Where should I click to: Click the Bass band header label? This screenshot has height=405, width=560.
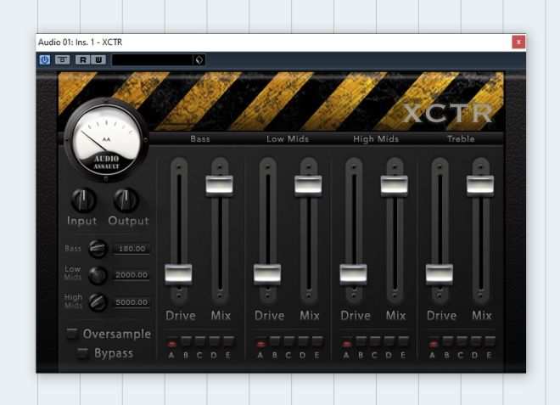point(200,138)
